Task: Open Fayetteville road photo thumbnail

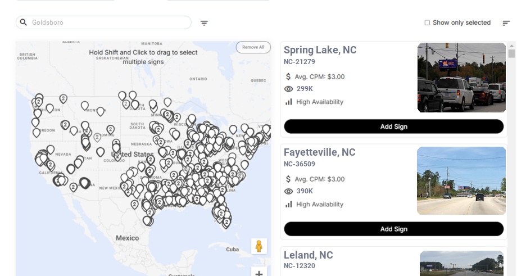Action: [x=461, y=180]
